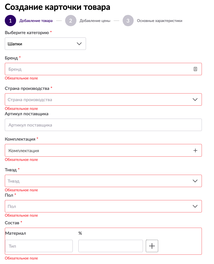Go to the Основные характеристики step label
This screenshot has width=214, height=264.
coord(159,21)
